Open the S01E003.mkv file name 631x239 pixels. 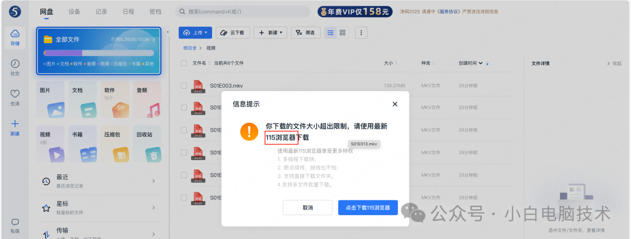(x=227, y=86)
